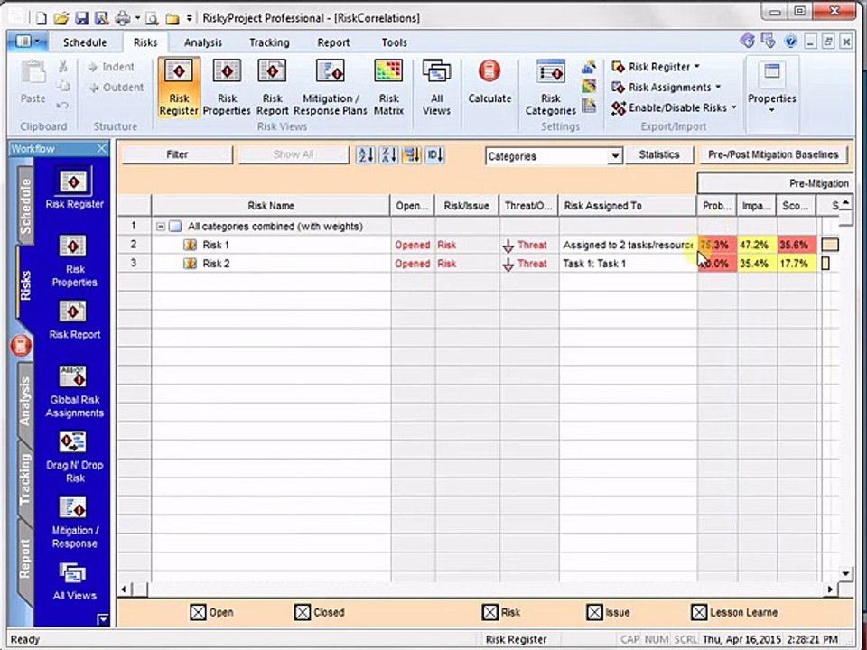Open Risk Register in the Workflow sidebar
The height and width of the screenshot is (650, 867).
tap(75, 188)
